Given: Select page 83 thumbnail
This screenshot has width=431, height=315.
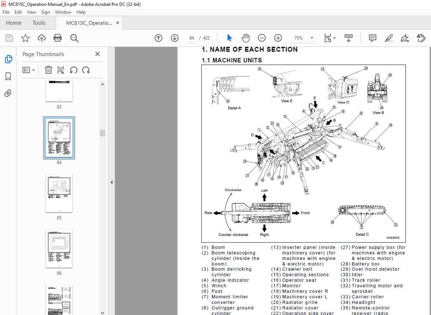Looking at the screenshot, I should pos(59,92).
